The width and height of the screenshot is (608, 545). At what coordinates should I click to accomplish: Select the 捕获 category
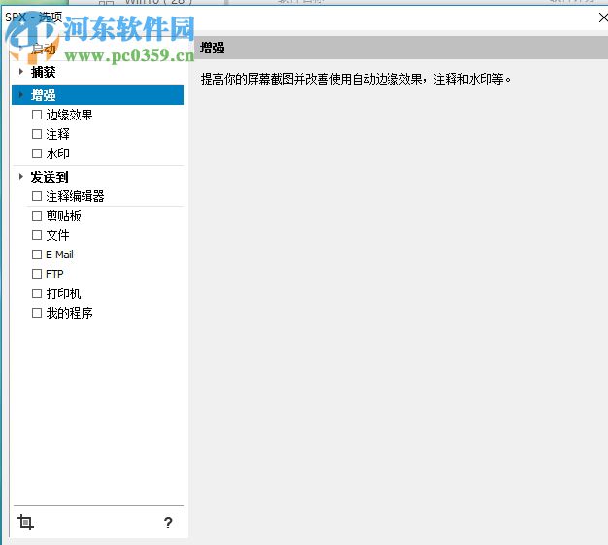click(43, 72)
